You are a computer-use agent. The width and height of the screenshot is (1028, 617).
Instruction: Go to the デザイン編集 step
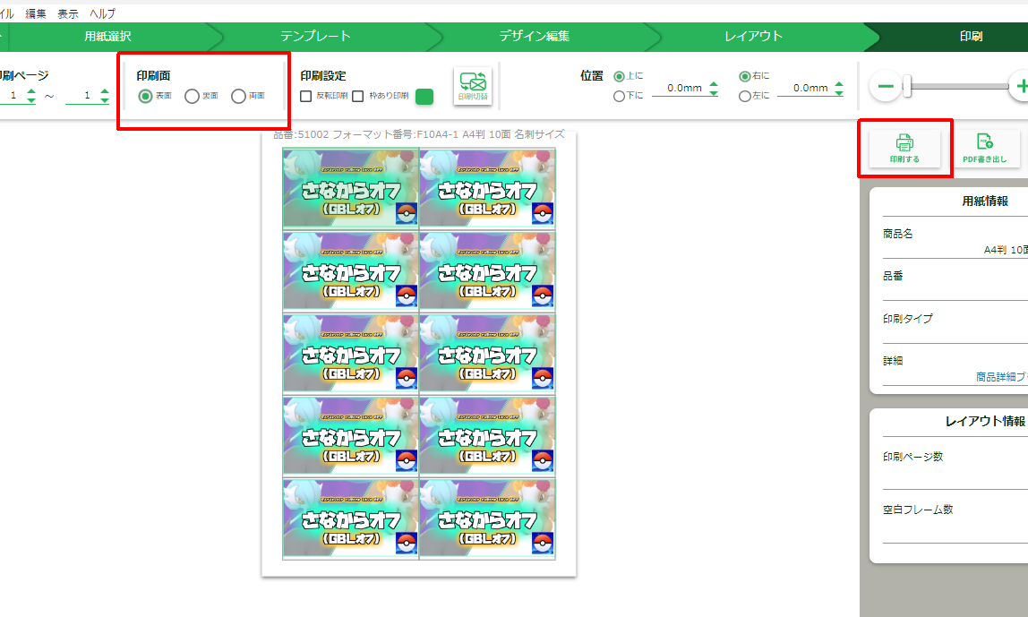[535, 37]
